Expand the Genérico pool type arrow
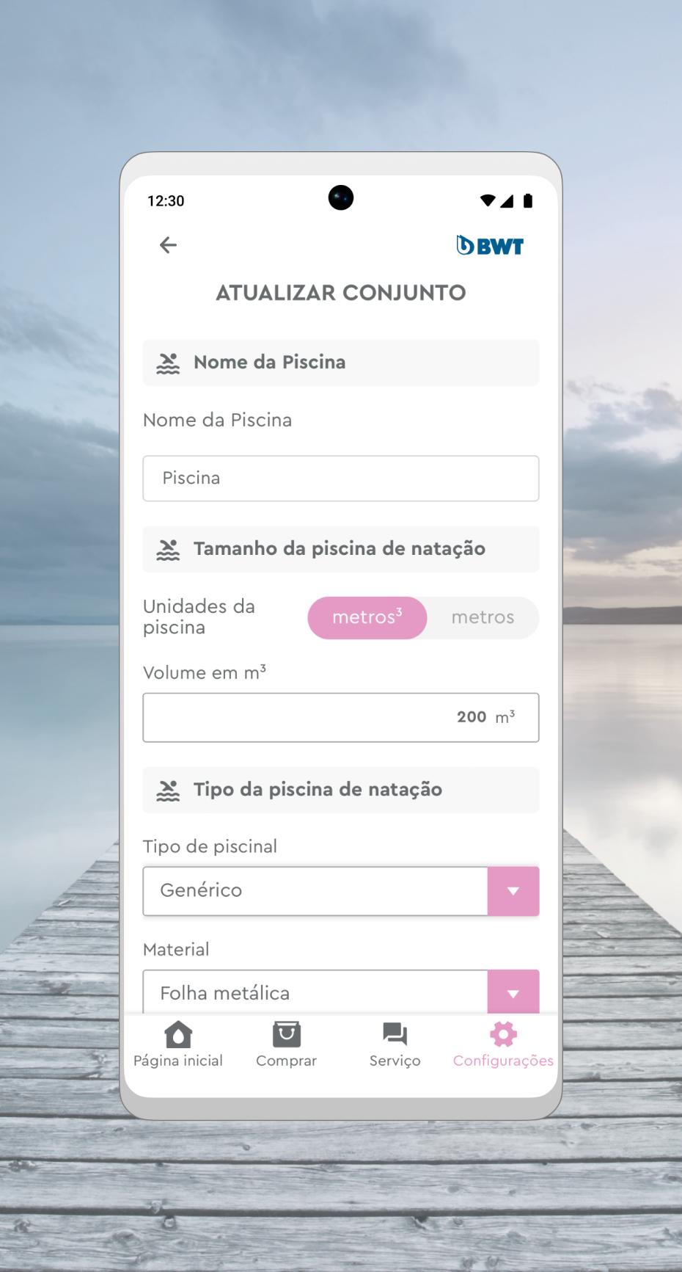This screenshot has height=1272, width=682. [513, 891]
